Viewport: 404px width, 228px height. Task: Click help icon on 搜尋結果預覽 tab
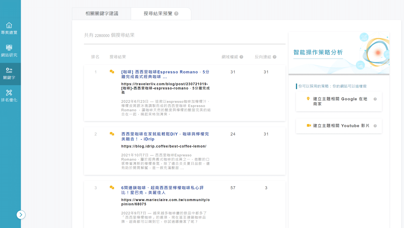[x=176, y=14]
